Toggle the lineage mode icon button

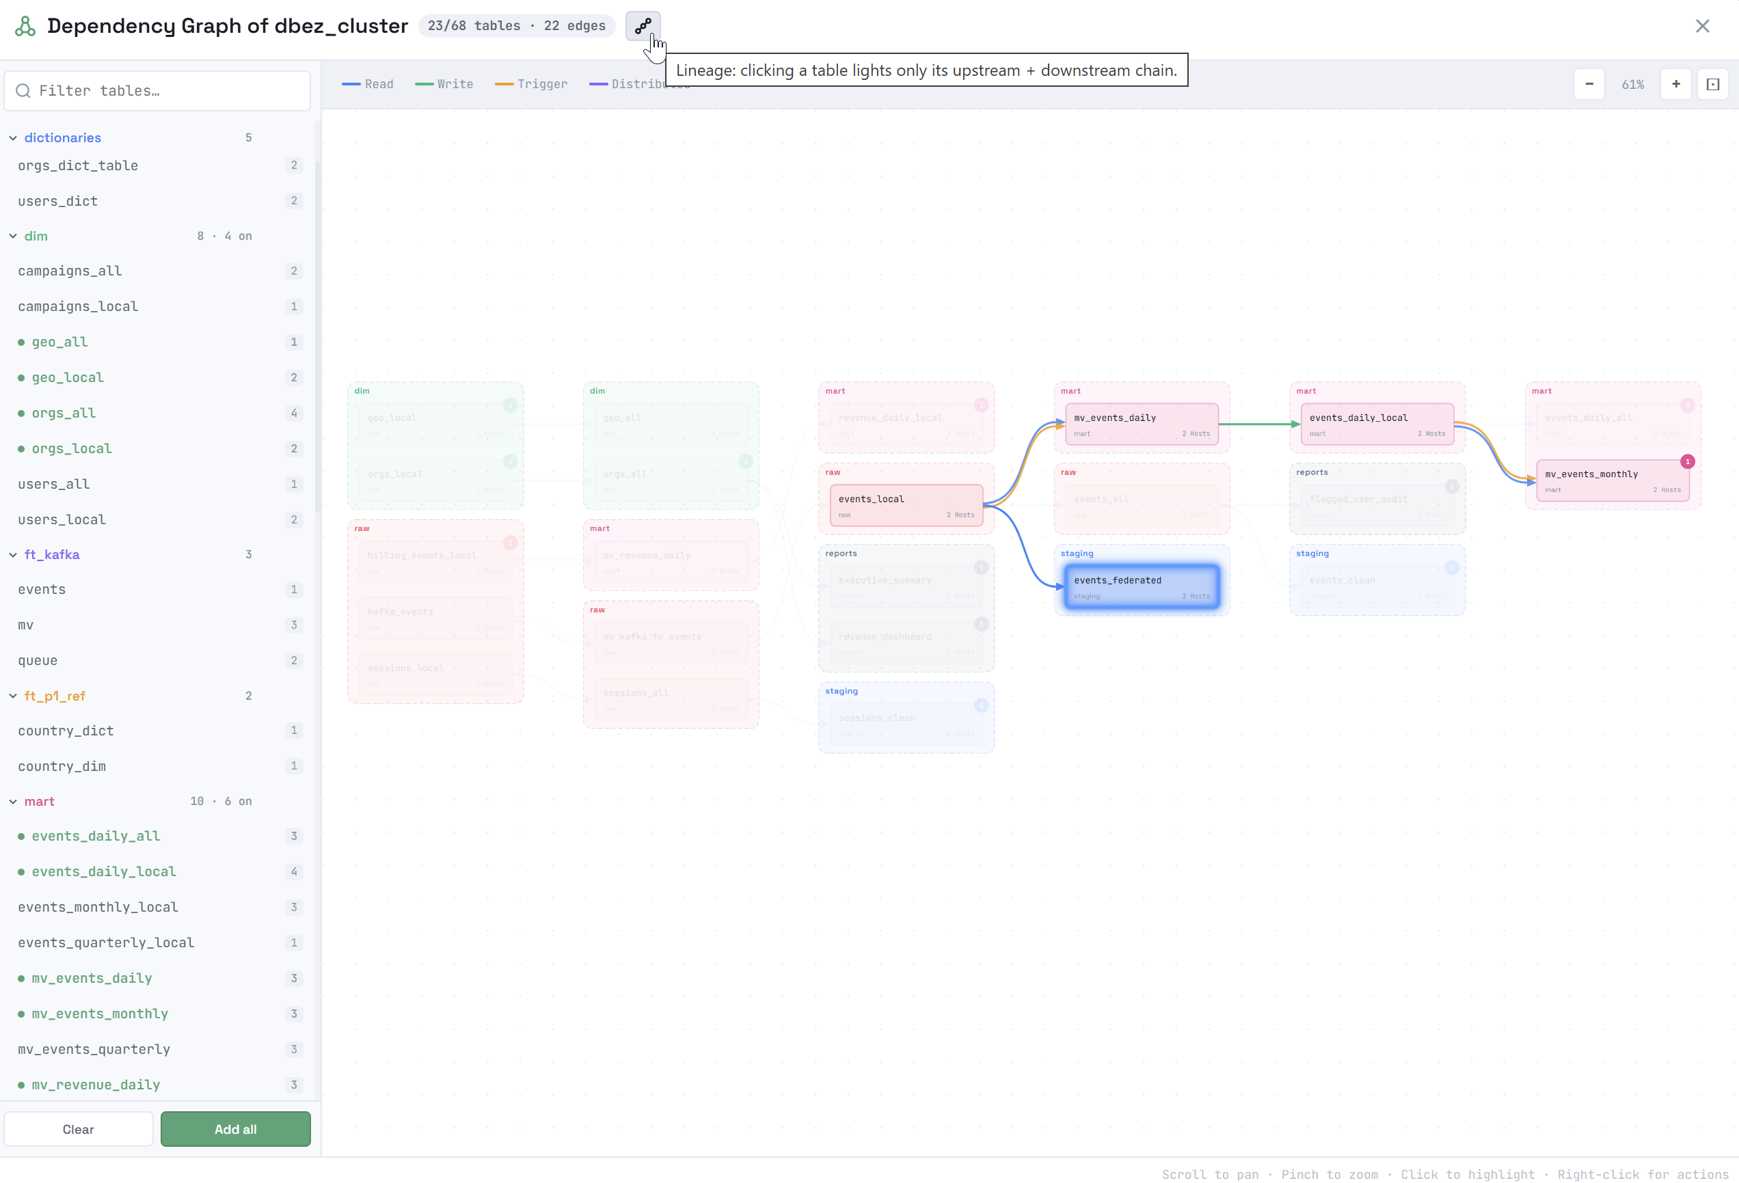pyautogui.click(x=643, y=26)
